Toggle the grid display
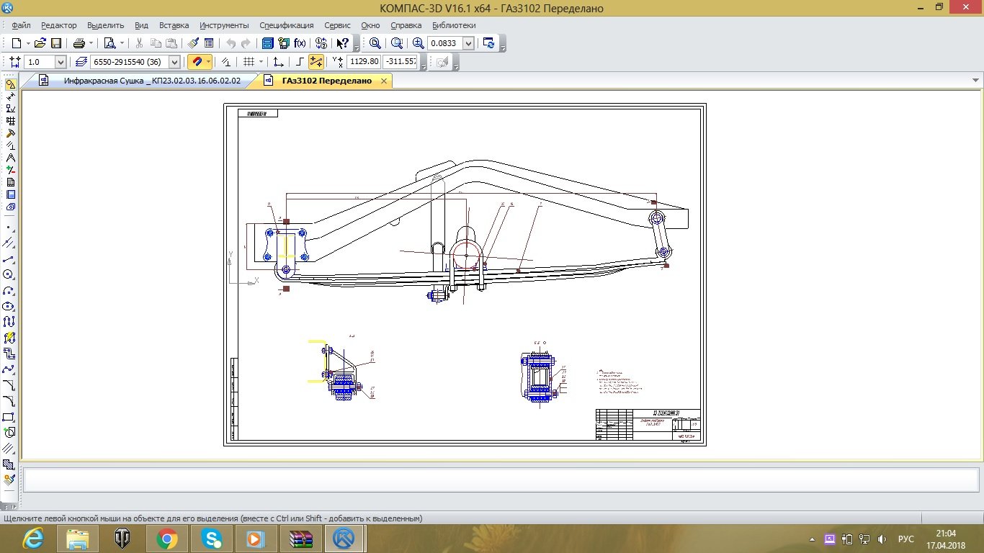 (249, 62)
